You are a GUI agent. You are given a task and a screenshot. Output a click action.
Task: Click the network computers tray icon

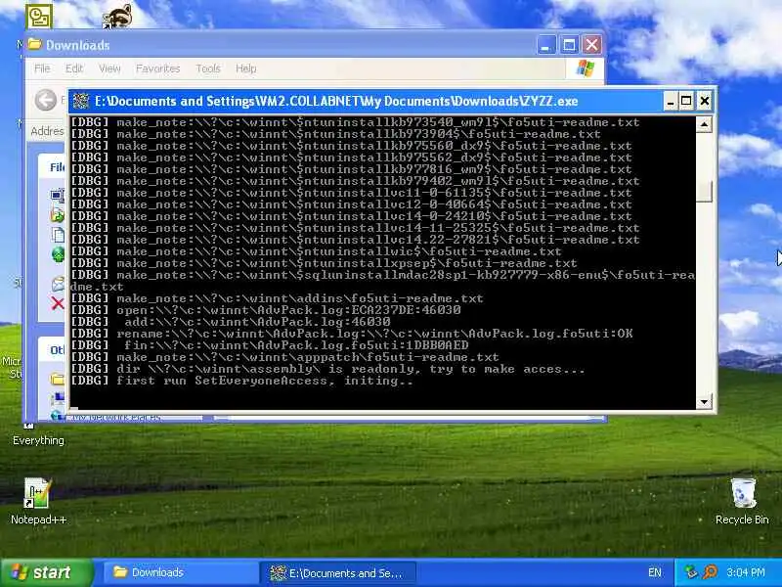(x=691, y=572)
